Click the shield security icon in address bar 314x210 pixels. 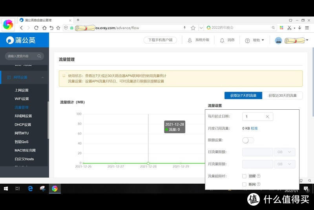[x=66, y=28]
